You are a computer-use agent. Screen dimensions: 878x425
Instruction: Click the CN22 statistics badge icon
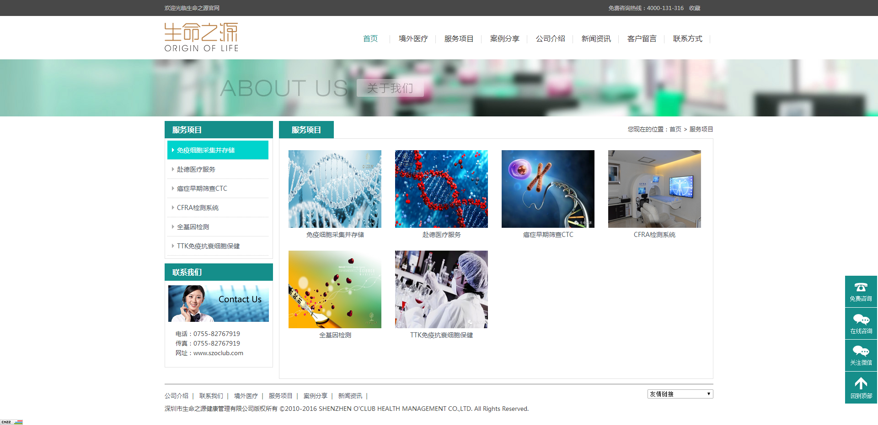point(11,422)
